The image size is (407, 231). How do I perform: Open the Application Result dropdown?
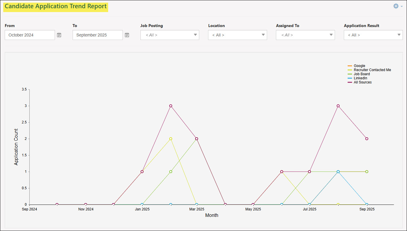point(398,35)
